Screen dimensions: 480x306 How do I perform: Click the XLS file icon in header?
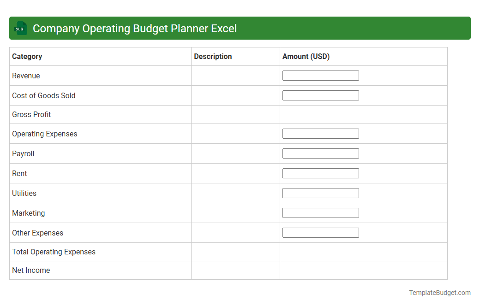click(x=20, y=28)
